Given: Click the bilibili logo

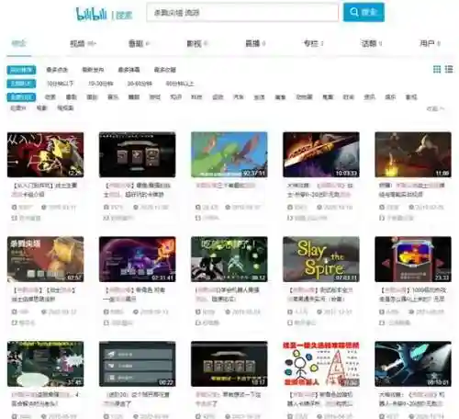Looking at the screenshot, I should 91,14.
